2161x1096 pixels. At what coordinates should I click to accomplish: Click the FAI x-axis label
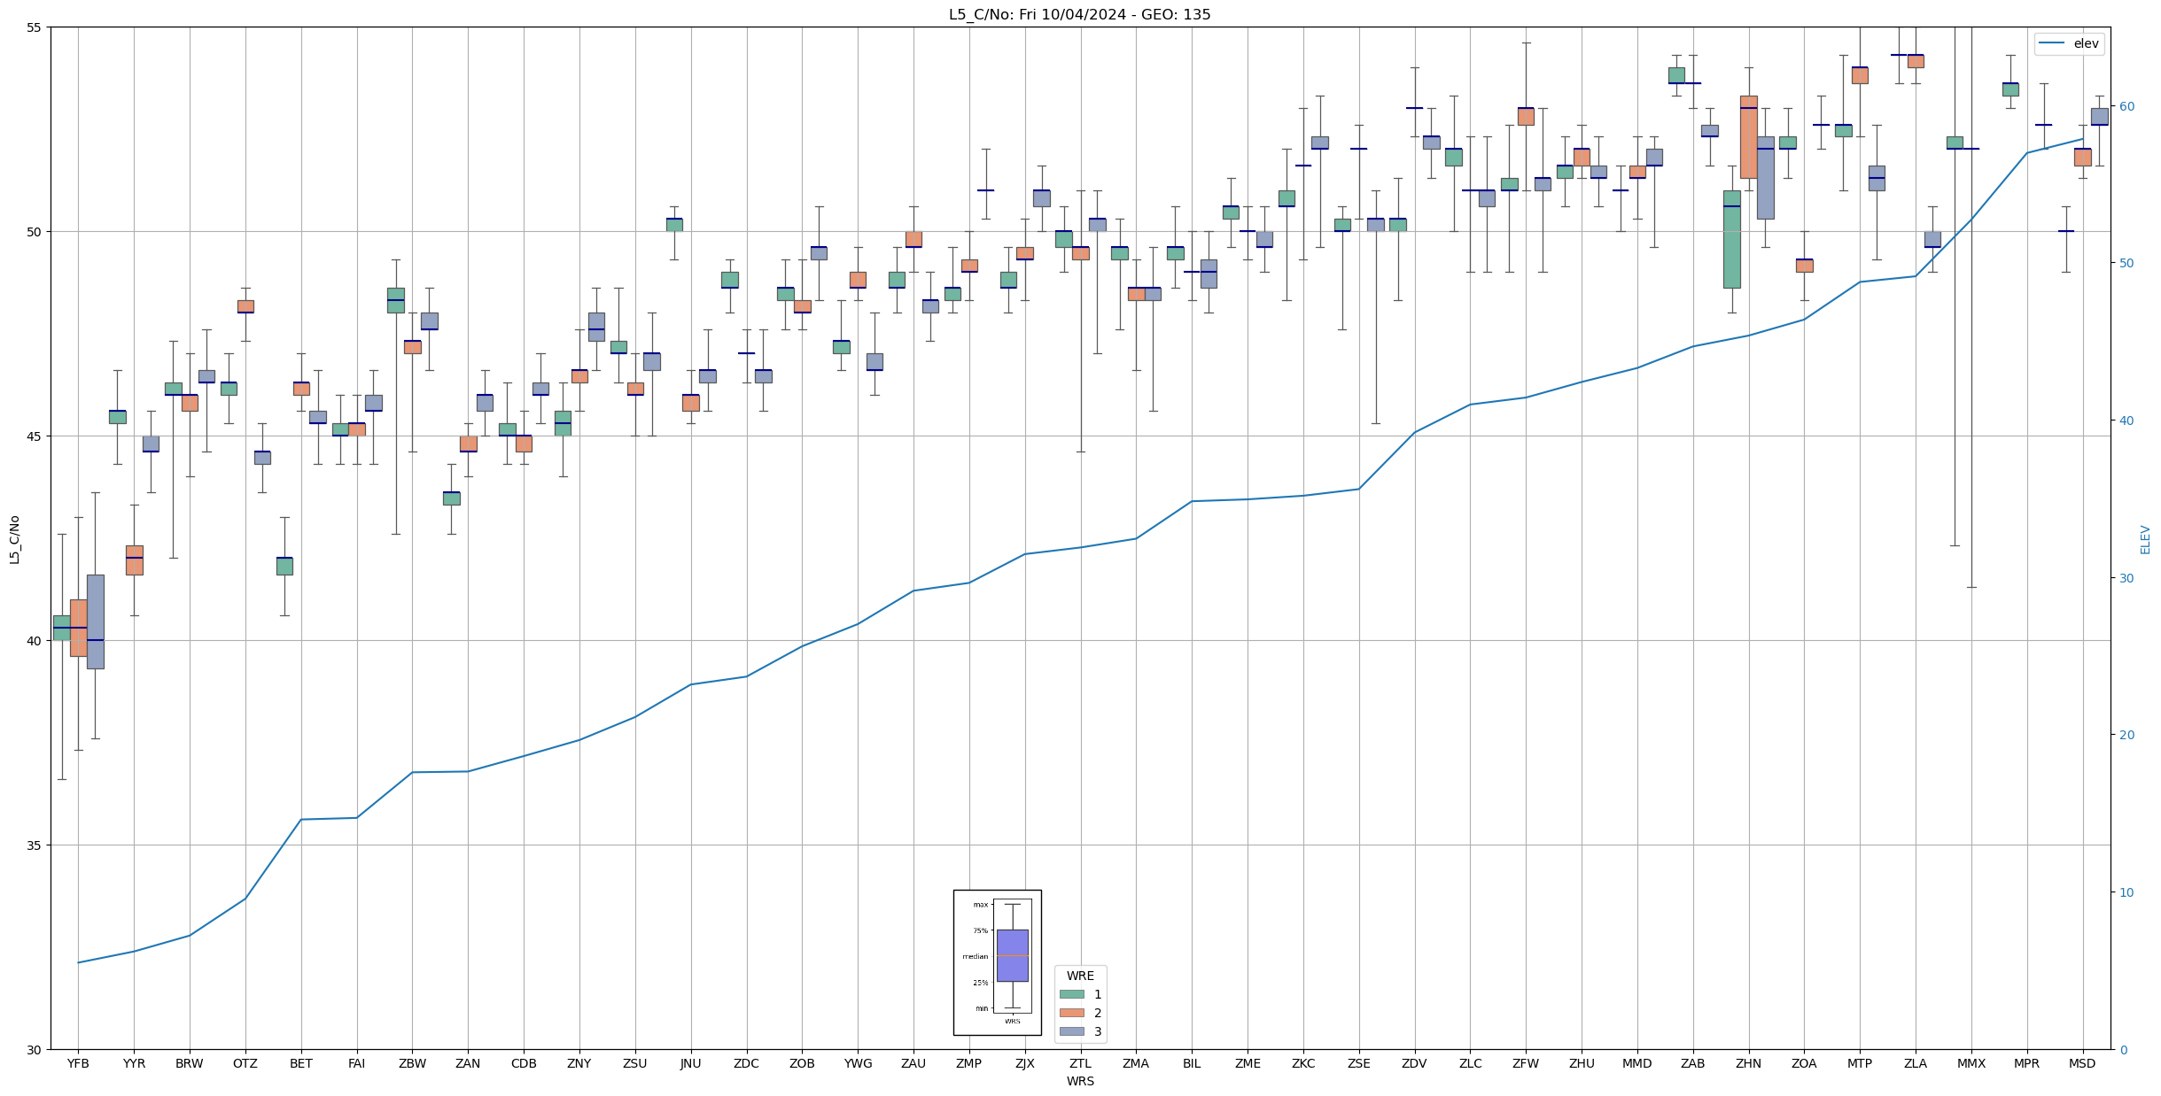[357, 1063]
